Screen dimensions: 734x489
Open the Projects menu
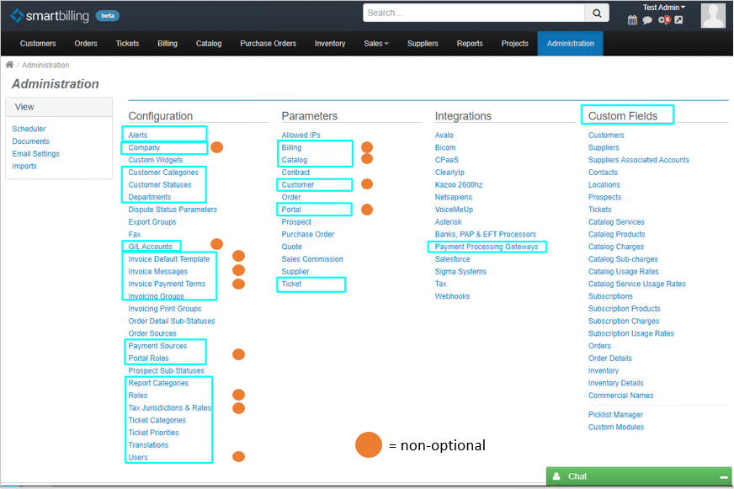coord(514,44)
